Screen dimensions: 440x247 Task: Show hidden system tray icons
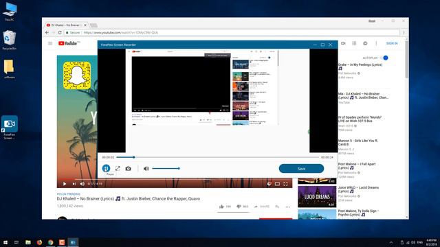(x=391, y=242)
